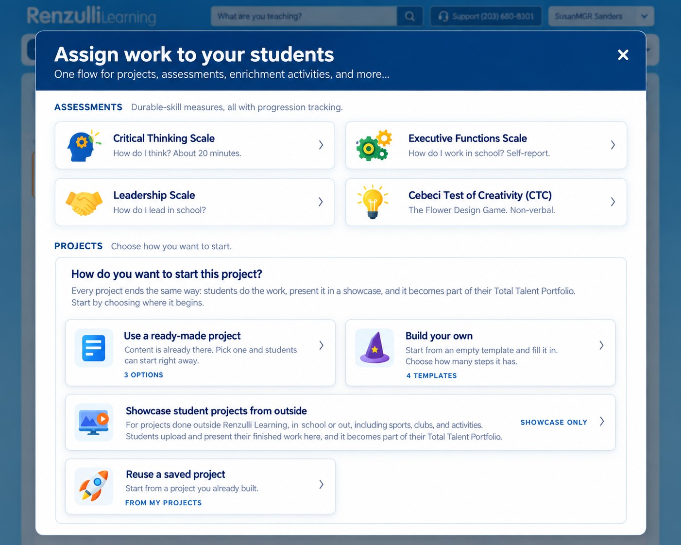
Task: Select 'Showcase student projects from outside' heading
Action: 216,411
